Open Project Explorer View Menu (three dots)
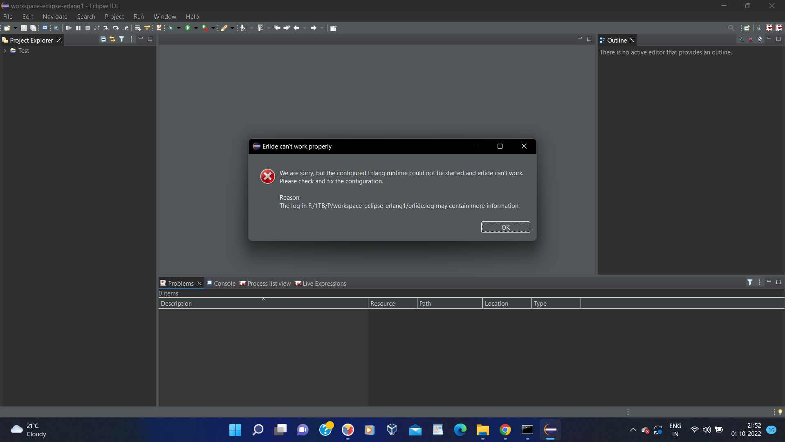Screen dimensions: 785x442 131,39
